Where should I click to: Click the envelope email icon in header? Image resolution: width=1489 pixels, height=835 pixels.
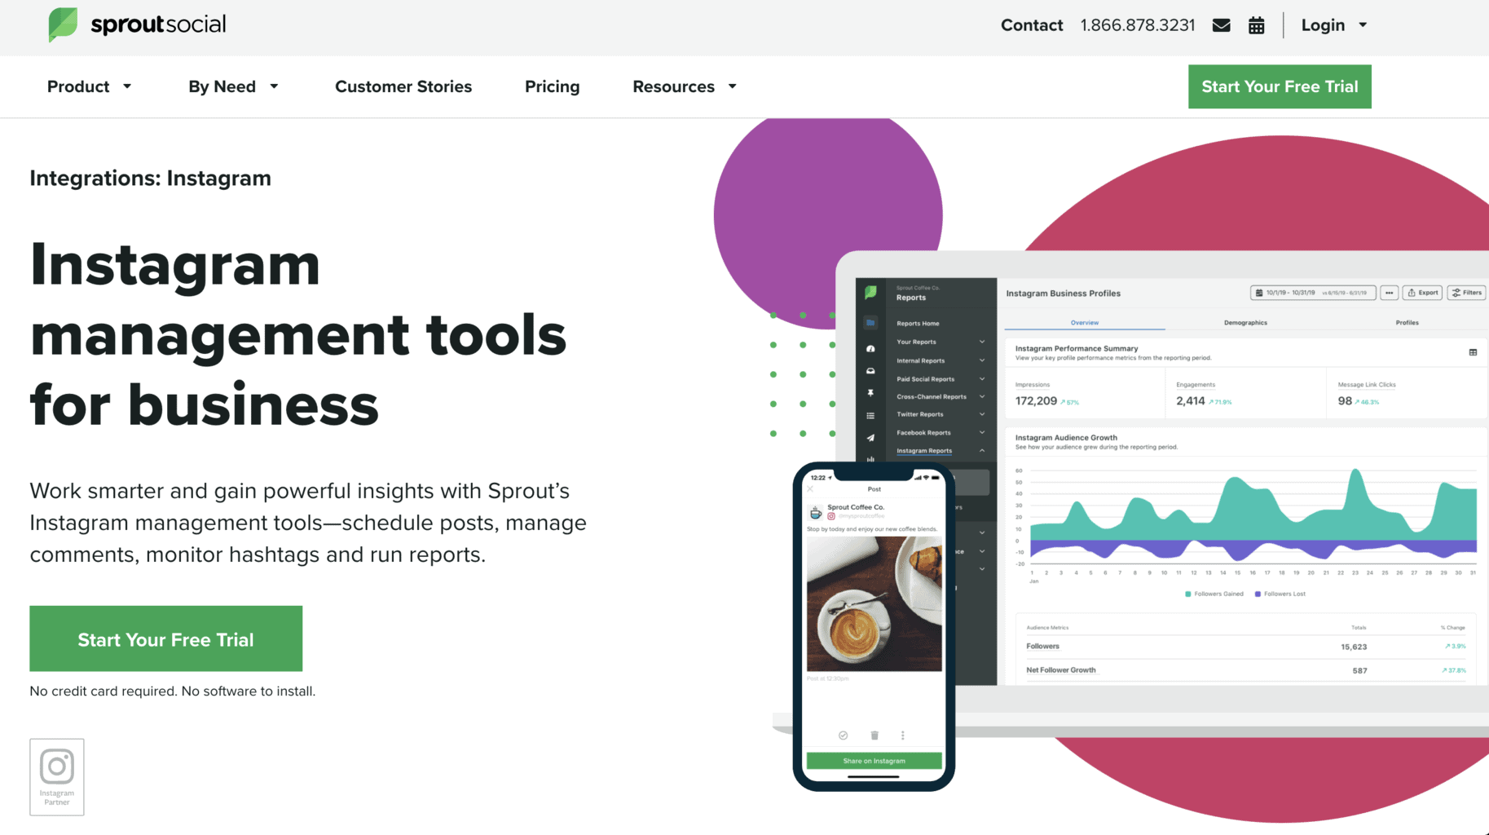tap(1221, 25)
